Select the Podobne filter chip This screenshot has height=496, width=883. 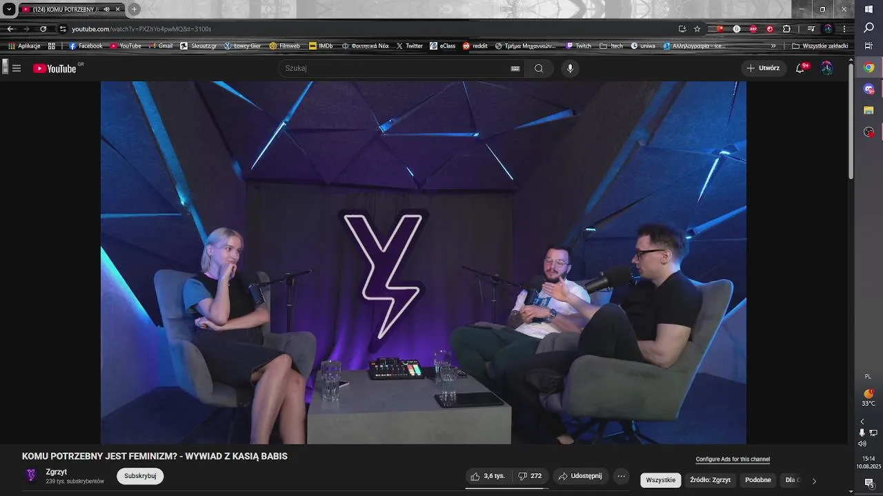758,480
